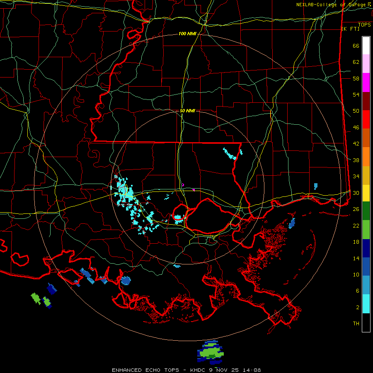Click legend value "26"
This screenshot has width=373, height=373.
(356, 209)
